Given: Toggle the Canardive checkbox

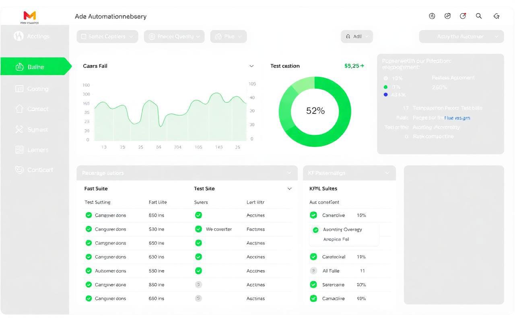Looking at the screenshot, I should tap(313, 215).
